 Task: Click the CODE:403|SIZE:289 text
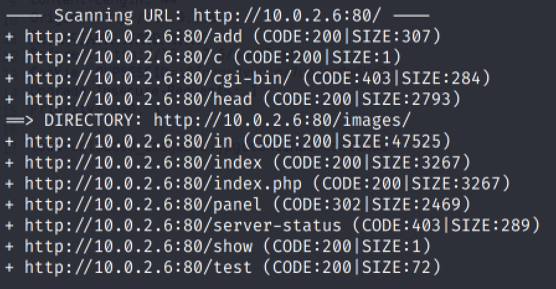(x=446, y=225)
